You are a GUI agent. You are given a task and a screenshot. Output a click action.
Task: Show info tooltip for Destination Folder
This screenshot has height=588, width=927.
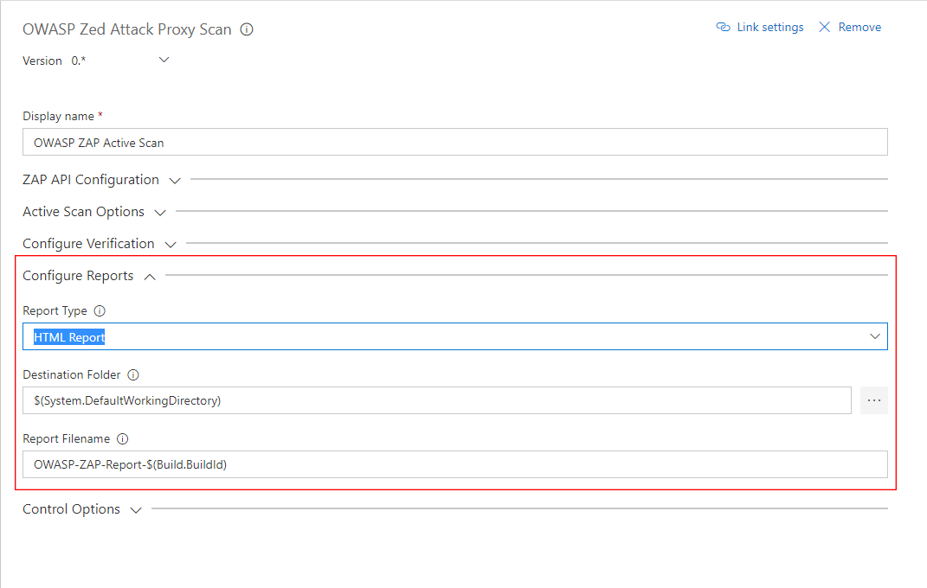(x=133, y=375)
